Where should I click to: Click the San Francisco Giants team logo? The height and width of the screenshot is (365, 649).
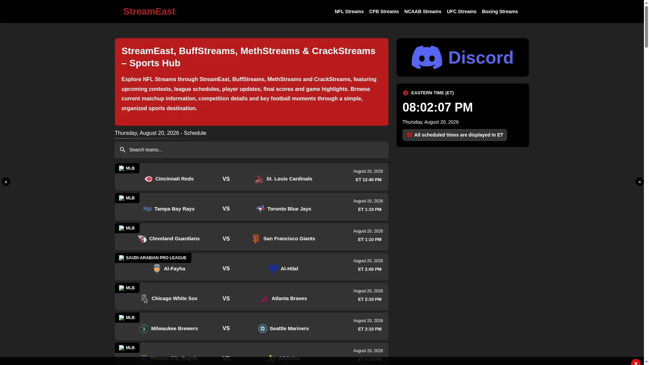(x=256, y=239)
